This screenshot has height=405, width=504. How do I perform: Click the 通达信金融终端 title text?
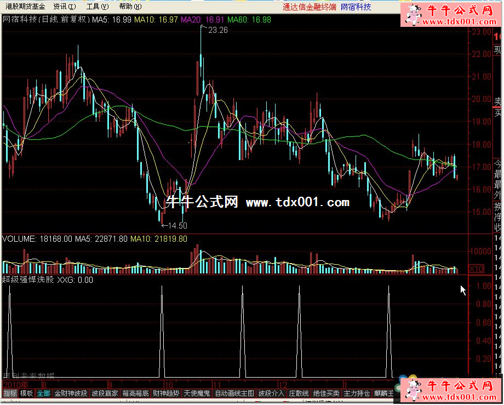pos(310,7)
